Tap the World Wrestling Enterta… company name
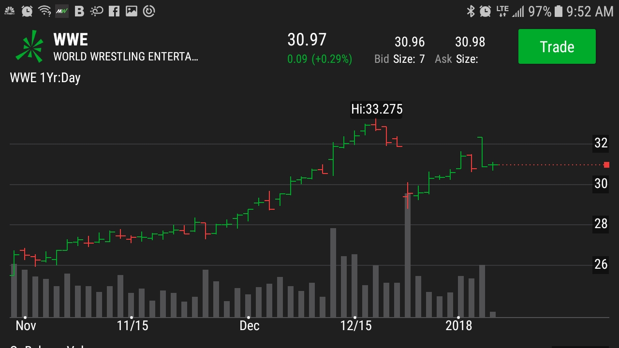Screen dimensions: 619x348 coord(126,57)
